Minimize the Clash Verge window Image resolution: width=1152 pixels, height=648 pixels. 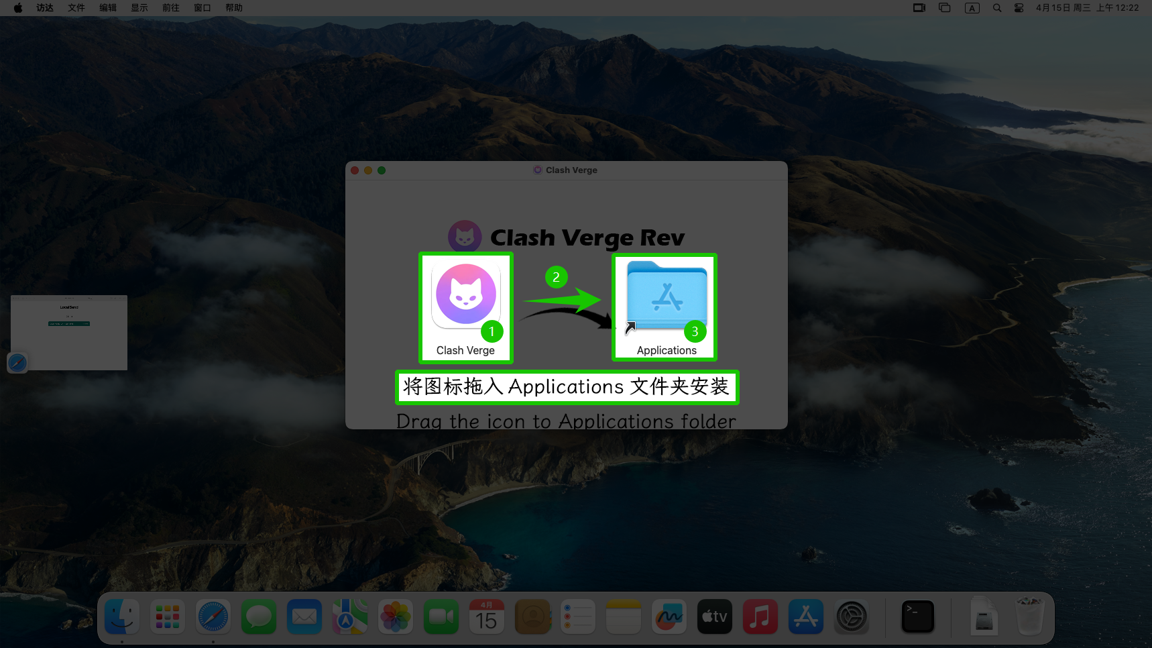368,170
